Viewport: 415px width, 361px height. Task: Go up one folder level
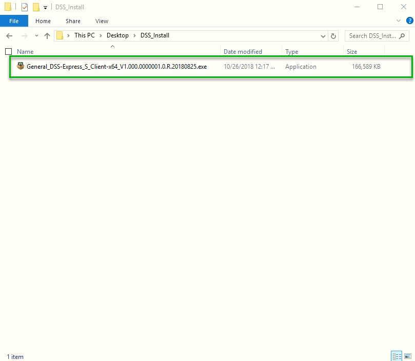tap(47, 36)
